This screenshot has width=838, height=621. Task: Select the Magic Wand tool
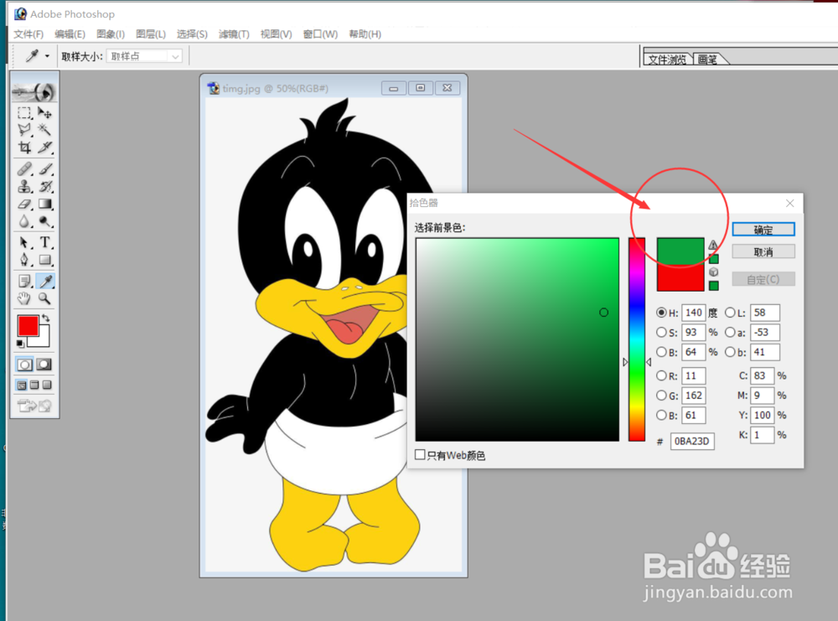[x=45, y=130]
